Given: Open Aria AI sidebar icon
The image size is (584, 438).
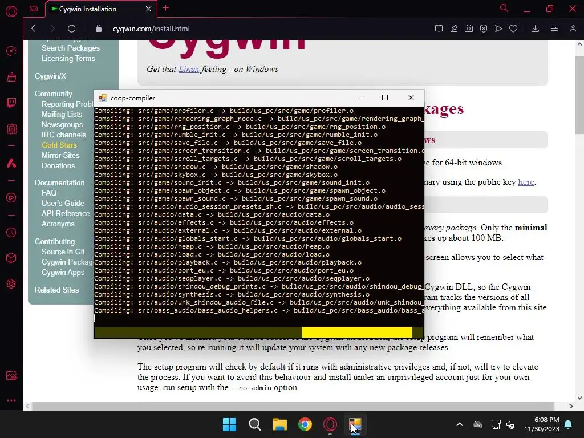Looking at the screenshot, I should pyautogui.click(x=11, y=163).
